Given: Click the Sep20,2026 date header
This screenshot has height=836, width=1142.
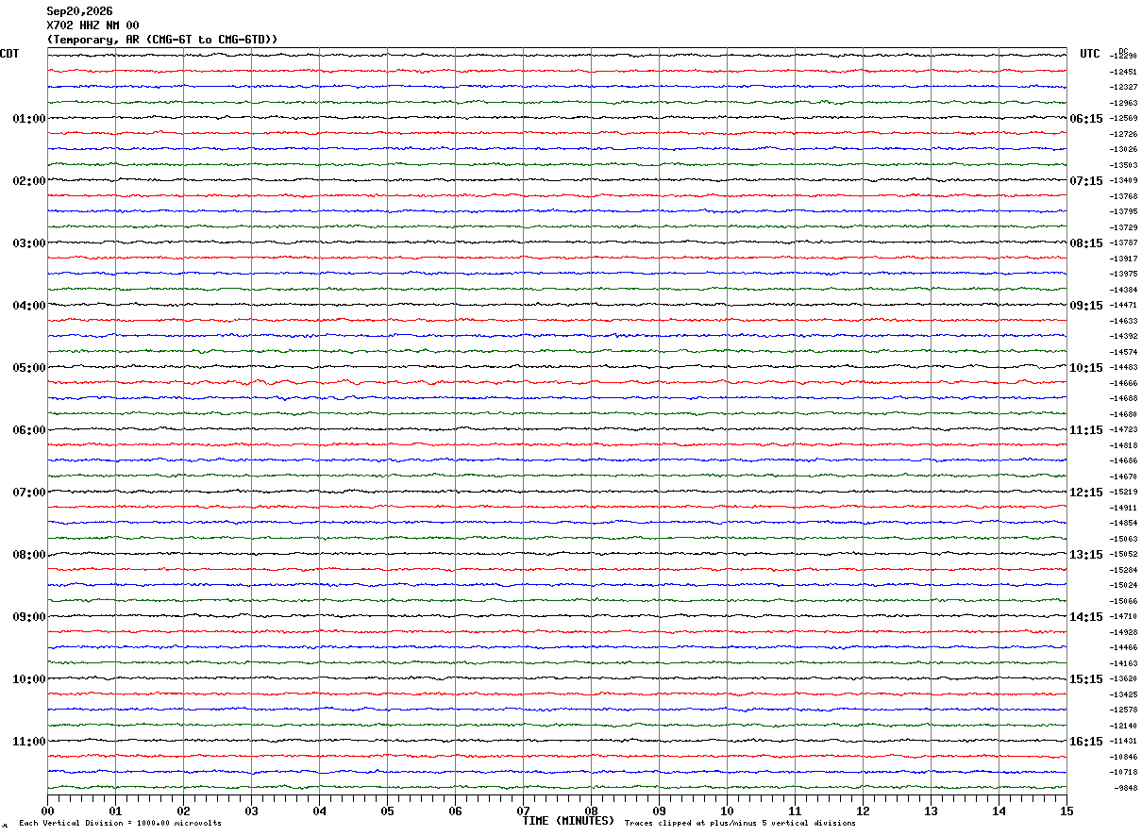Looking at the screenshot, I should point(79,11).
